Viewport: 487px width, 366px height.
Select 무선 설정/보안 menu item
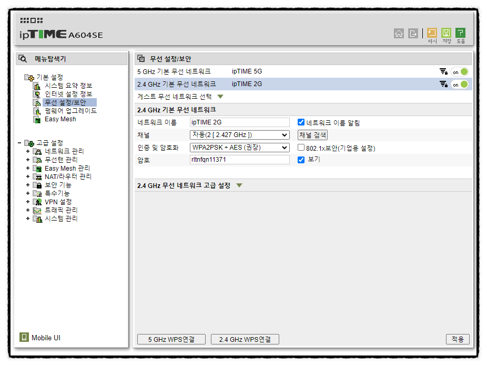(x=65, y=102)
